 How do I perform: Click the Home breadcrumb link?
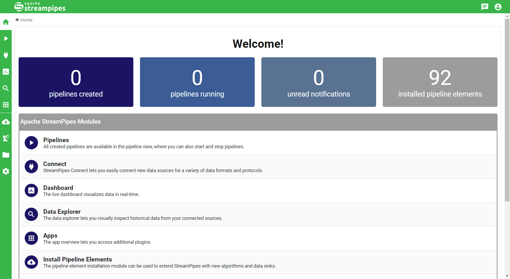[x=26, y=20]
